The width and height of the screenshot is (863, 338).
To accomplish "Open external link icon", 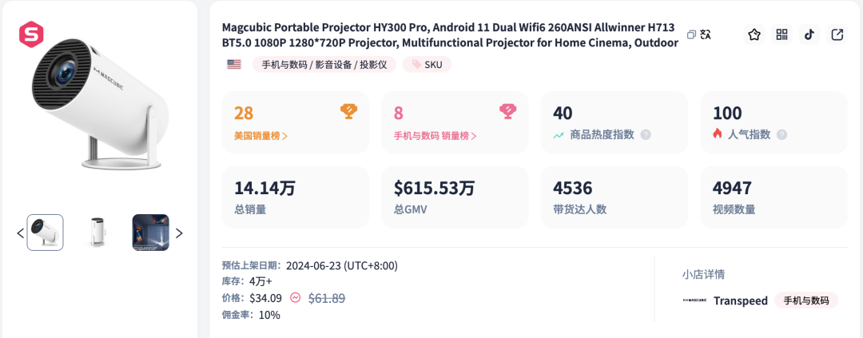I will [837, 34].
